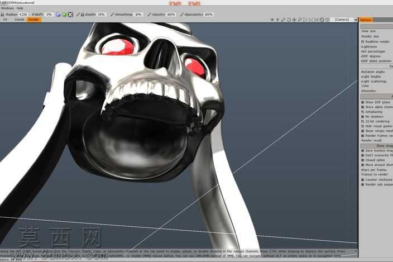Viewport: 393px width, 262px height.
Task: Toggle the Realtime render checkbox
Action: 362,42
